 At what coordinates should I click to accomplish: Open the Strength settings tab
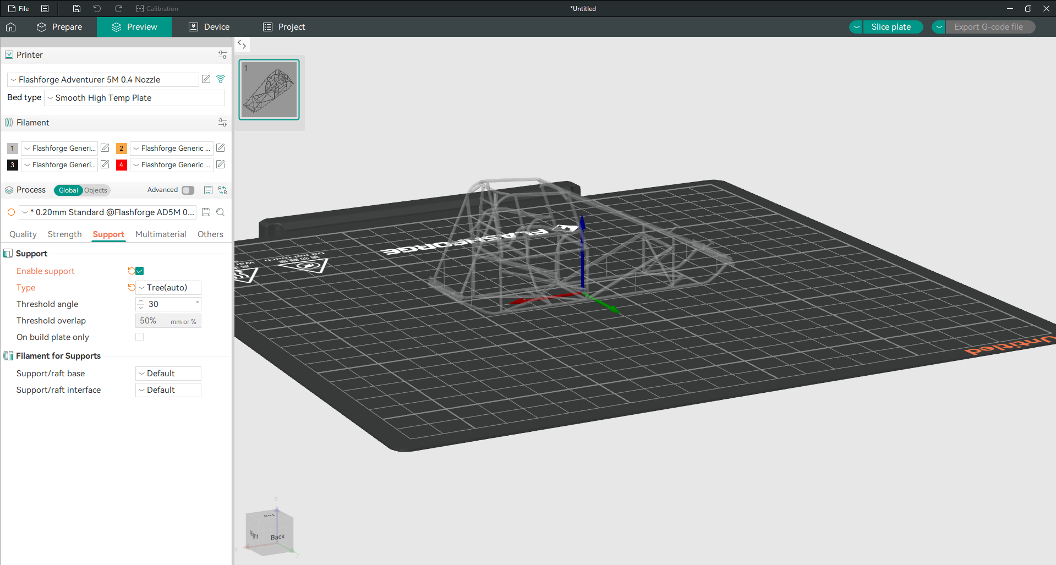64,234
